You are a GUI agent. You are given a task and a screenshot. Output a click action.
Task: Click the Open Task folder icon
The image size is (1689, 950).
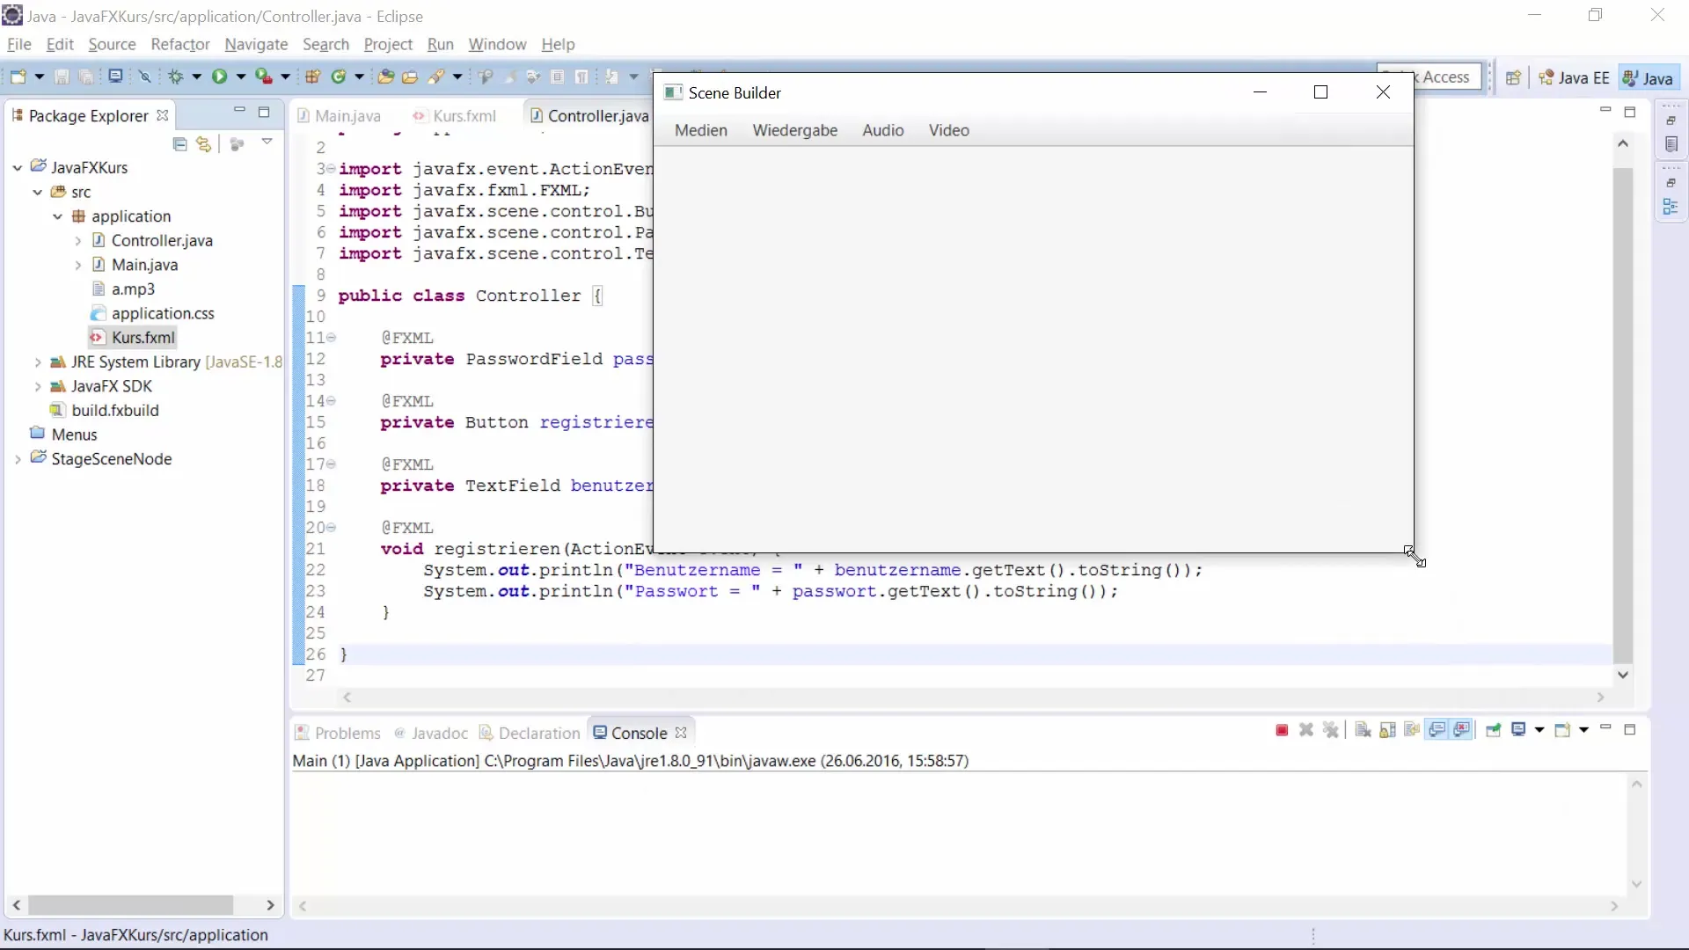(x=410, y=77)
